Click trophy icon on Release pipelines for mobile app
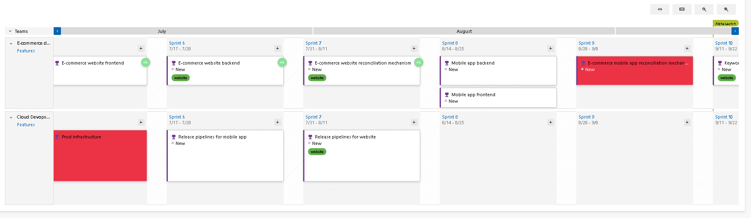This screenshot has height=218, width=751. click(x=174, y=137)
